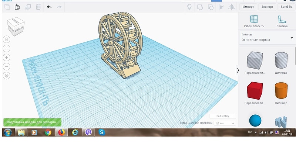Screen dimensions: 296x166
Task: Open the media player taskbar icon
Action: [34, 132]
